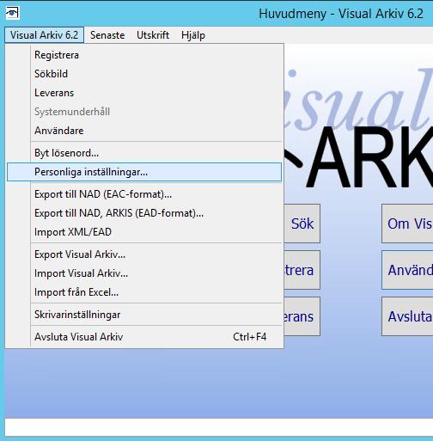The width and height of the screenshot is (433, 441).
Task: Select Registrera from the menu
Action: (x=144, y=55)
